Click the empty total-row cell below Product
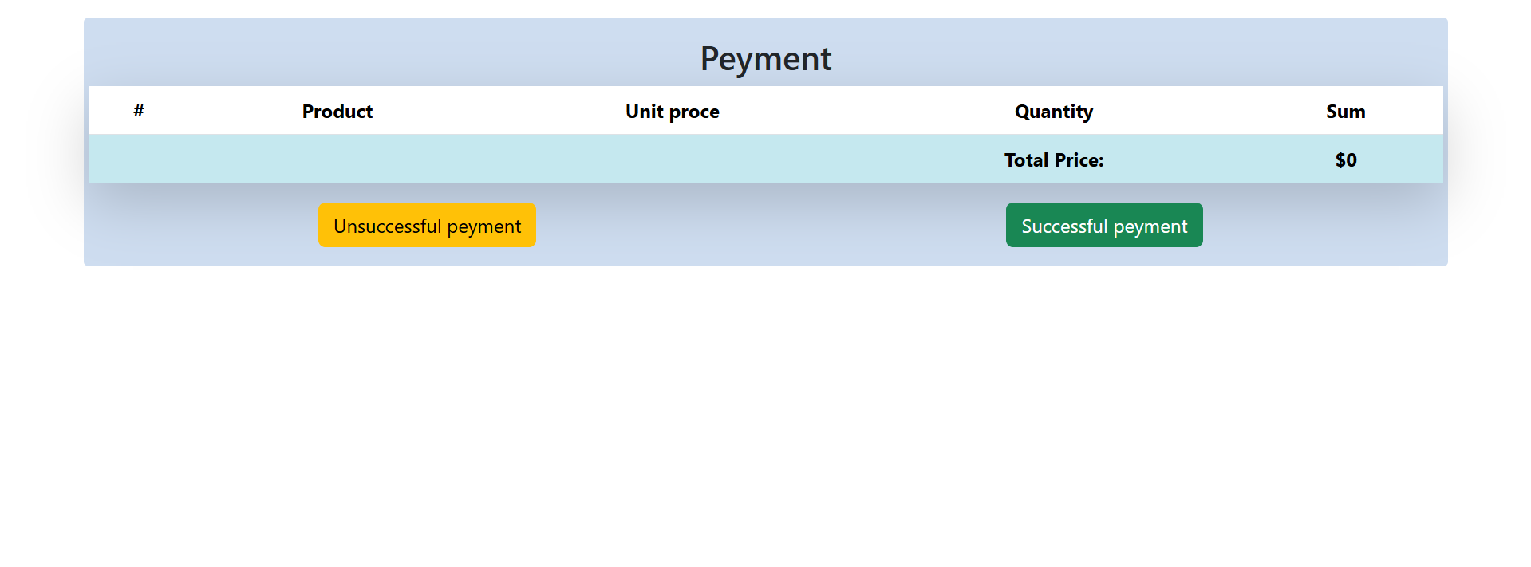Viewport: 1531px width, 567px height. 337,160
